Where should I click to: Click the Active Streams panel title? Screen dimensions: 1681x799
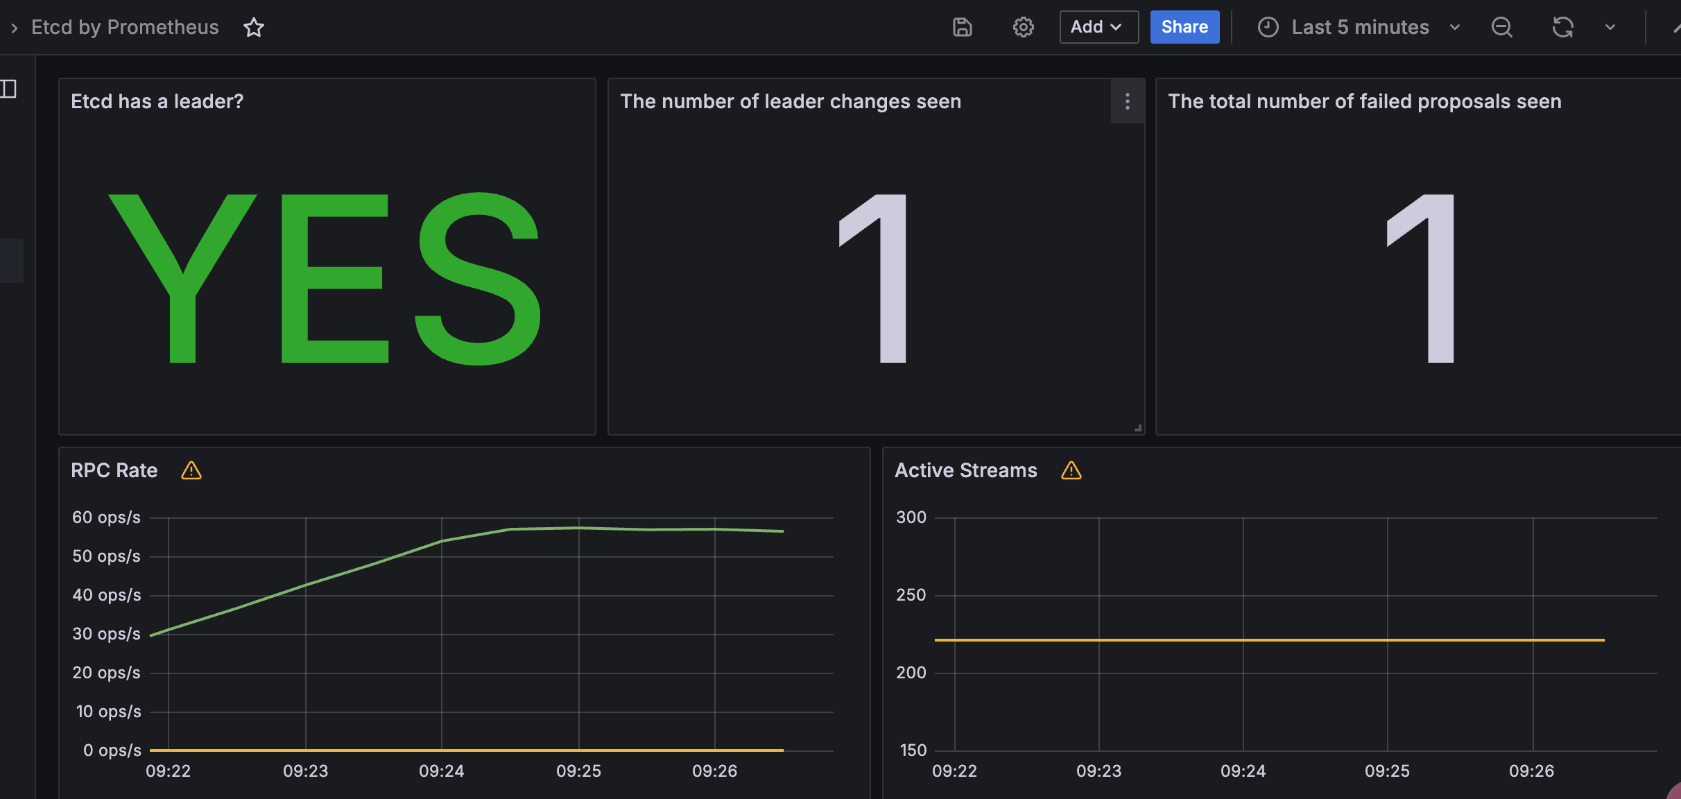click(966, 471)
